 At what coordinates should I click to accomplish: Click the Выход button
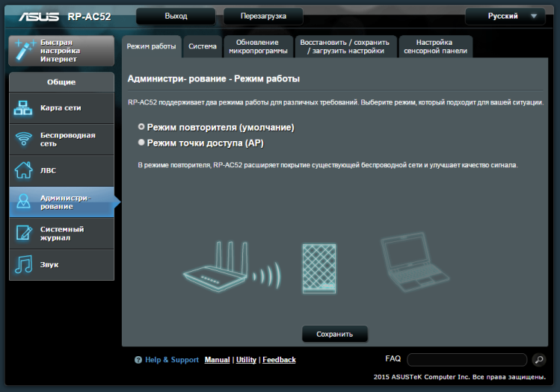(x=176, y=16)
